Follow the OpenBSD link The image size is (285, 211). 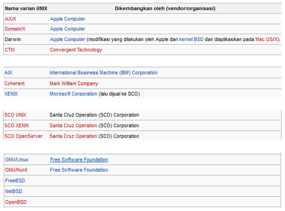(16, 202)
